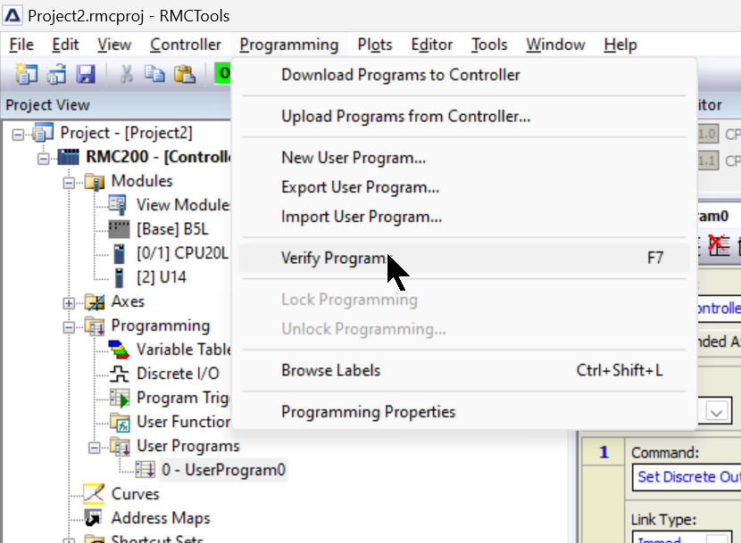Collapse the Project root node
This screenshot has width=741, height=543.
[x=18, y=135]
